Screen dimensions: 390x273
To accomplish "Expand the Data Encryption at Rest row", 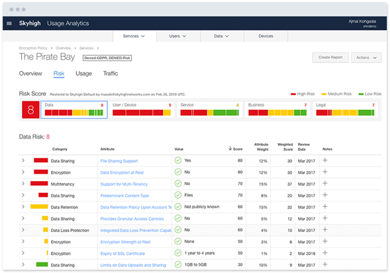I will 23,172.
